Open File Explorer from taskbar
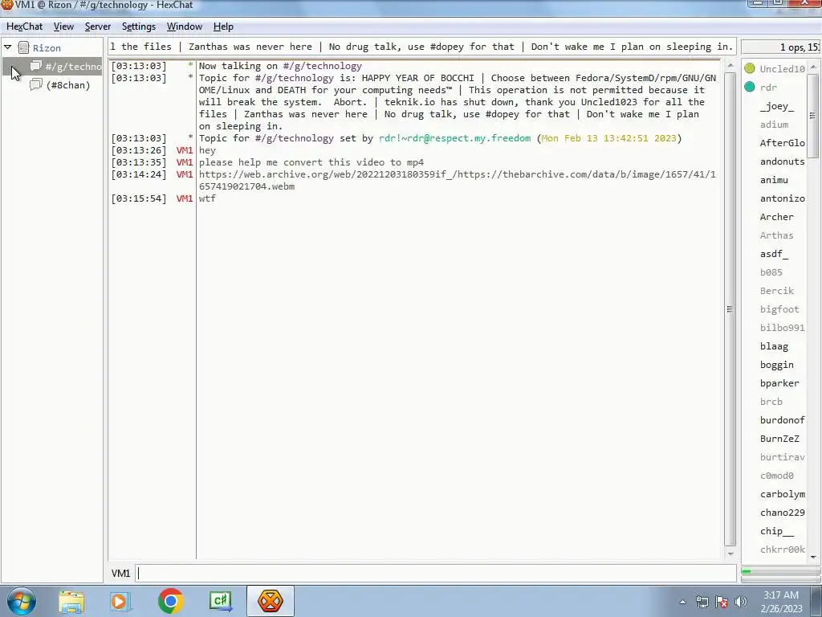This screenshot has height=617, width=822. click(x=71, y=601)
